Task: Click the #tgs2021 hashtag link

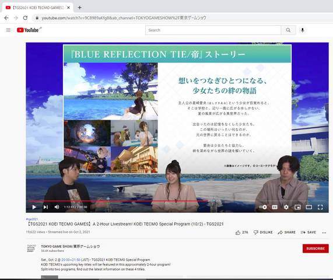Action: click(32, 219)
